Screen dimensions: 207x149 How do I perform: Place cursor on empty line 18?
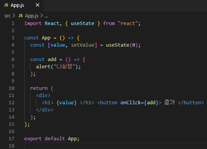pyautogui.click(x=116, y=146)
